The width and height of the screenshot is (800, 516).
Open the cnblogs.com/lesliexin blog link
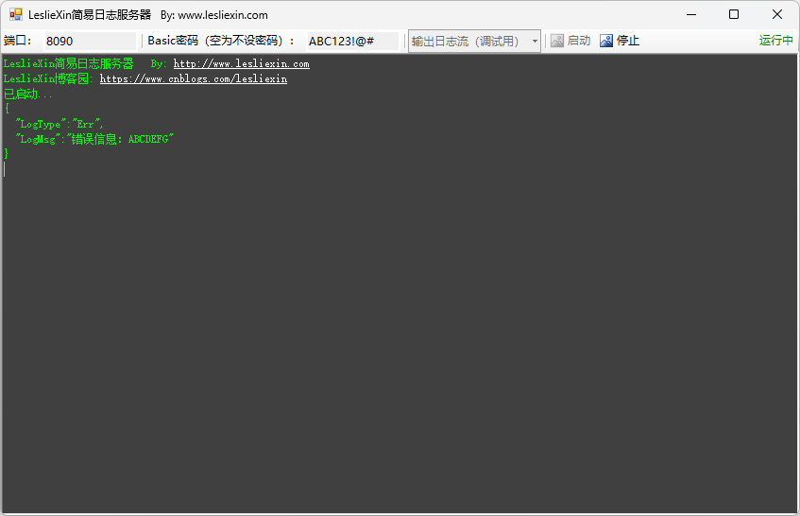point(194,79)
